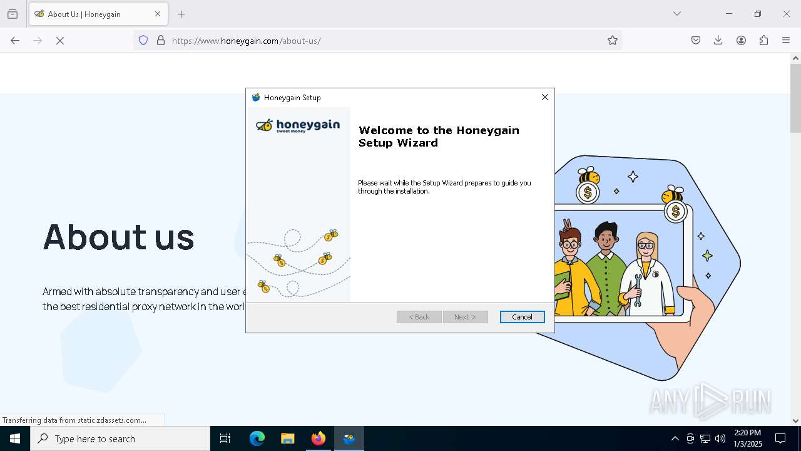Show hidden system tray icons
The image size is (801, 451).
point(675,438)
